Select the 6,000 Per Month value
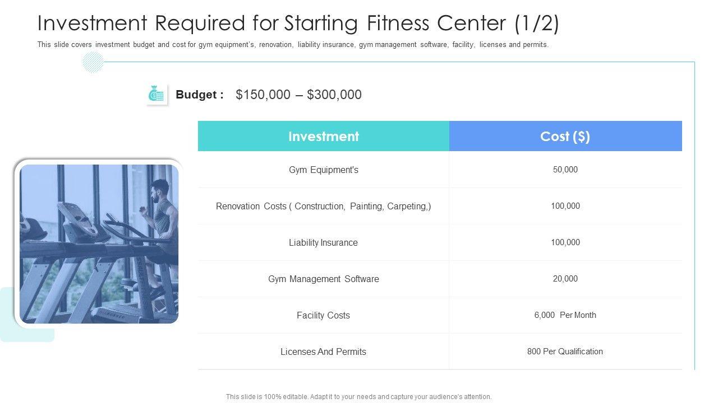The height and width of the screenshot is (403, 718). point(565,315)
